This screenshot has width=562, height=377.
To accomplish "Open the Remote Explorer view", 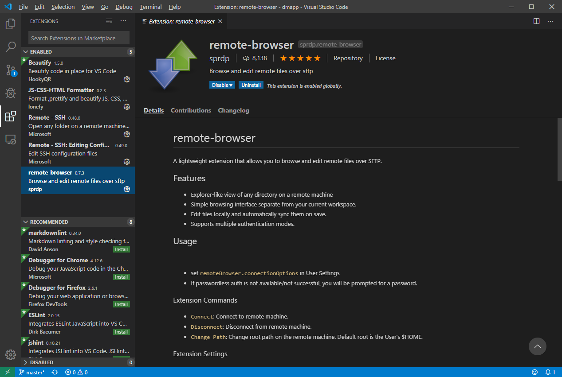I will pos(11,140).
